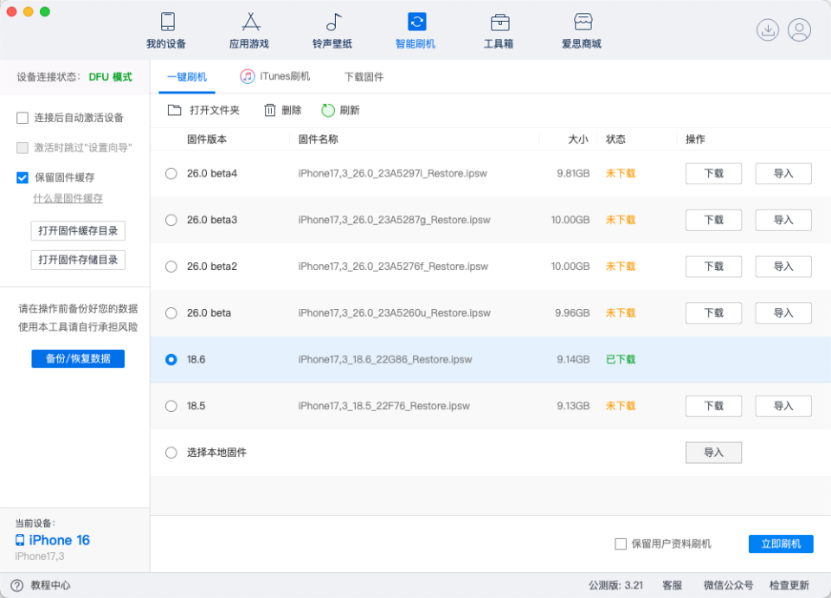Choose the 选择本地固件 radio button
831x598 pixels.
pos(171,453)
